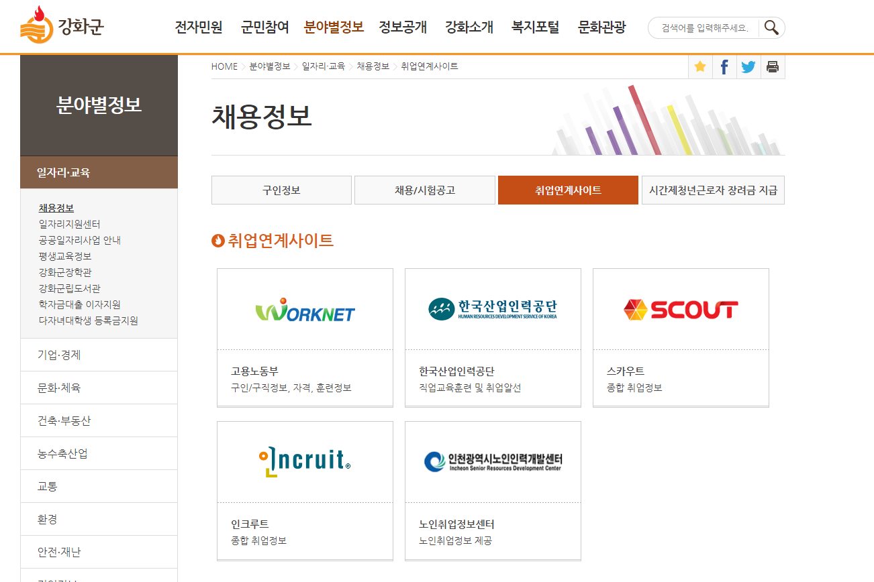
Task: Switch to 구인정보 tab
Action: coord(281,190)
